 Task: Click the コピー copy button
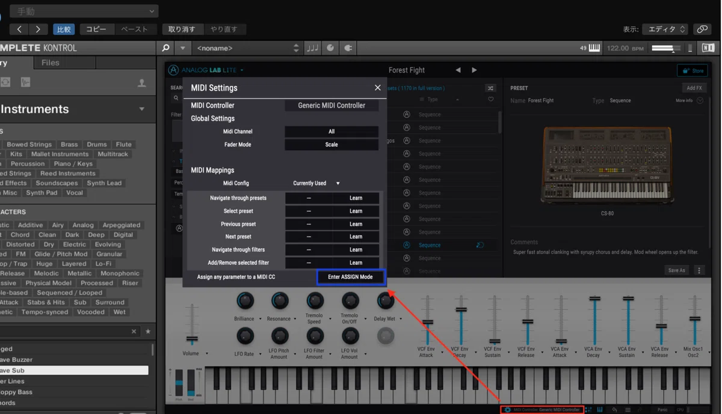pos(96,29)
